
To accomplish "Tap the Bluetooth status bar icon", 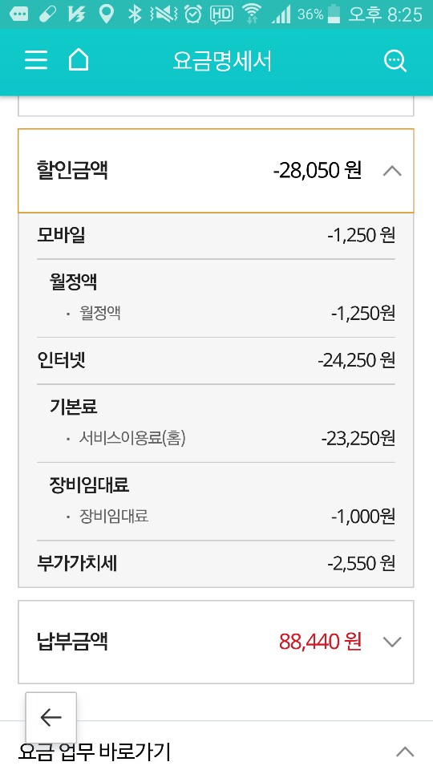I will click(x=135, y=14).
